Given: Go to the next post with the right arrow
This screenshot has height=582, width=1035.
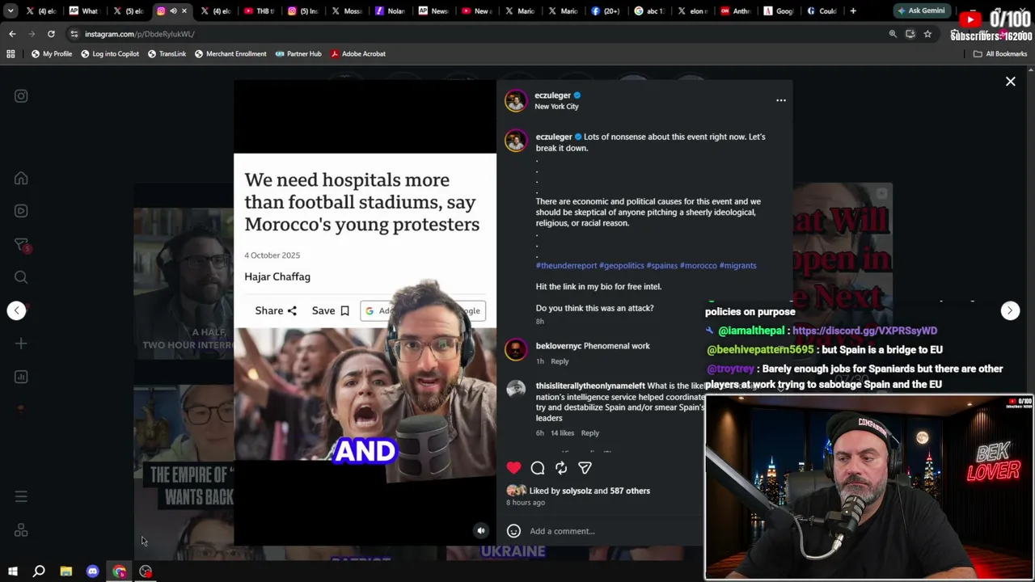Looking at the screenshot, I should pyautogui.click(x=1010, y=310).
